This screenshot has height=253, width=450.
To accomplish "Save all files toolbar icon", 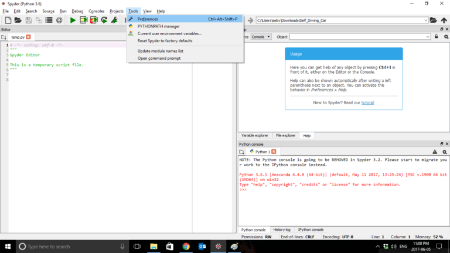I will coord(39,20).
